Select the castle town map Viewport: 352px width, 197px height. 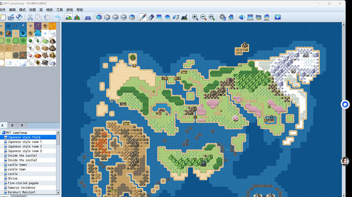(x=28, y=169)
